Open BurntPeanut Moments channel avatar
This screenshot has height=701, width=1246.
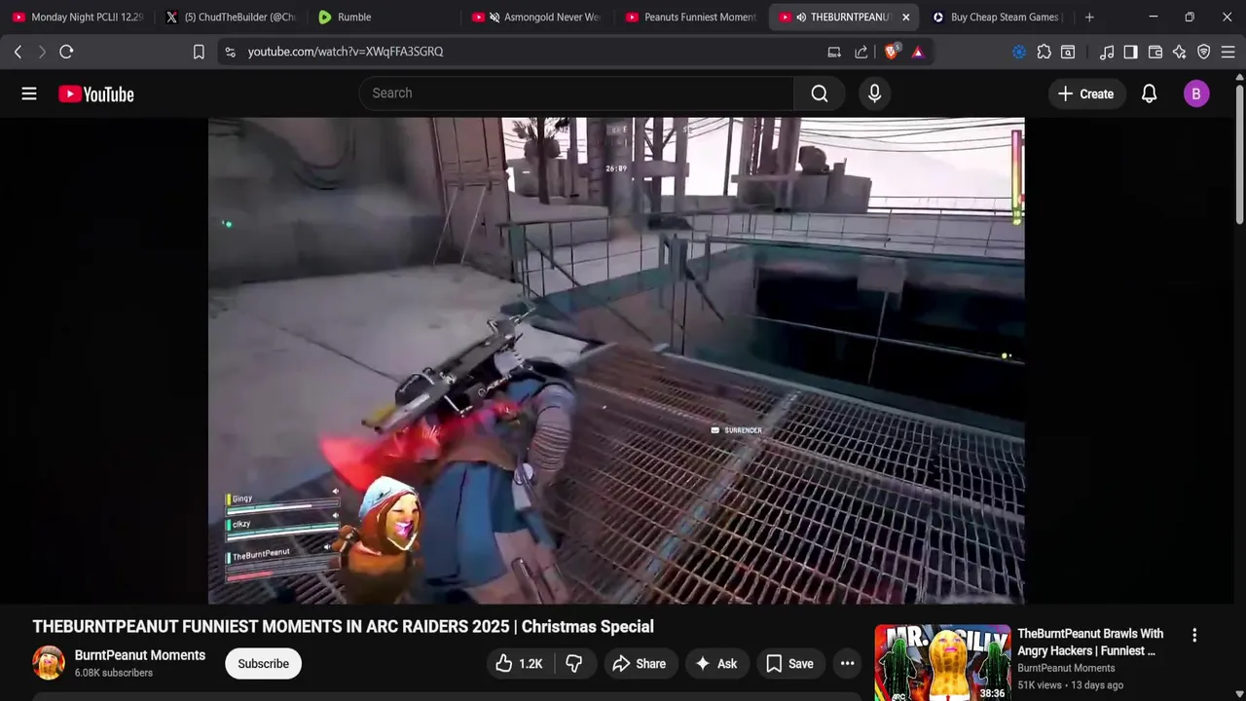coord(49,663)
